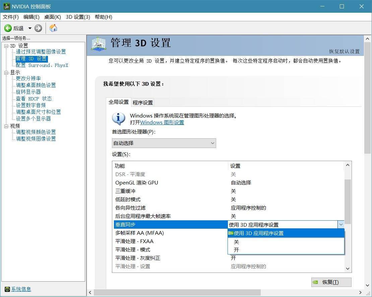Select the 低延时模式 setting row
The width and height of the screenshot is (372, 297).
click(x=229, y=200)
